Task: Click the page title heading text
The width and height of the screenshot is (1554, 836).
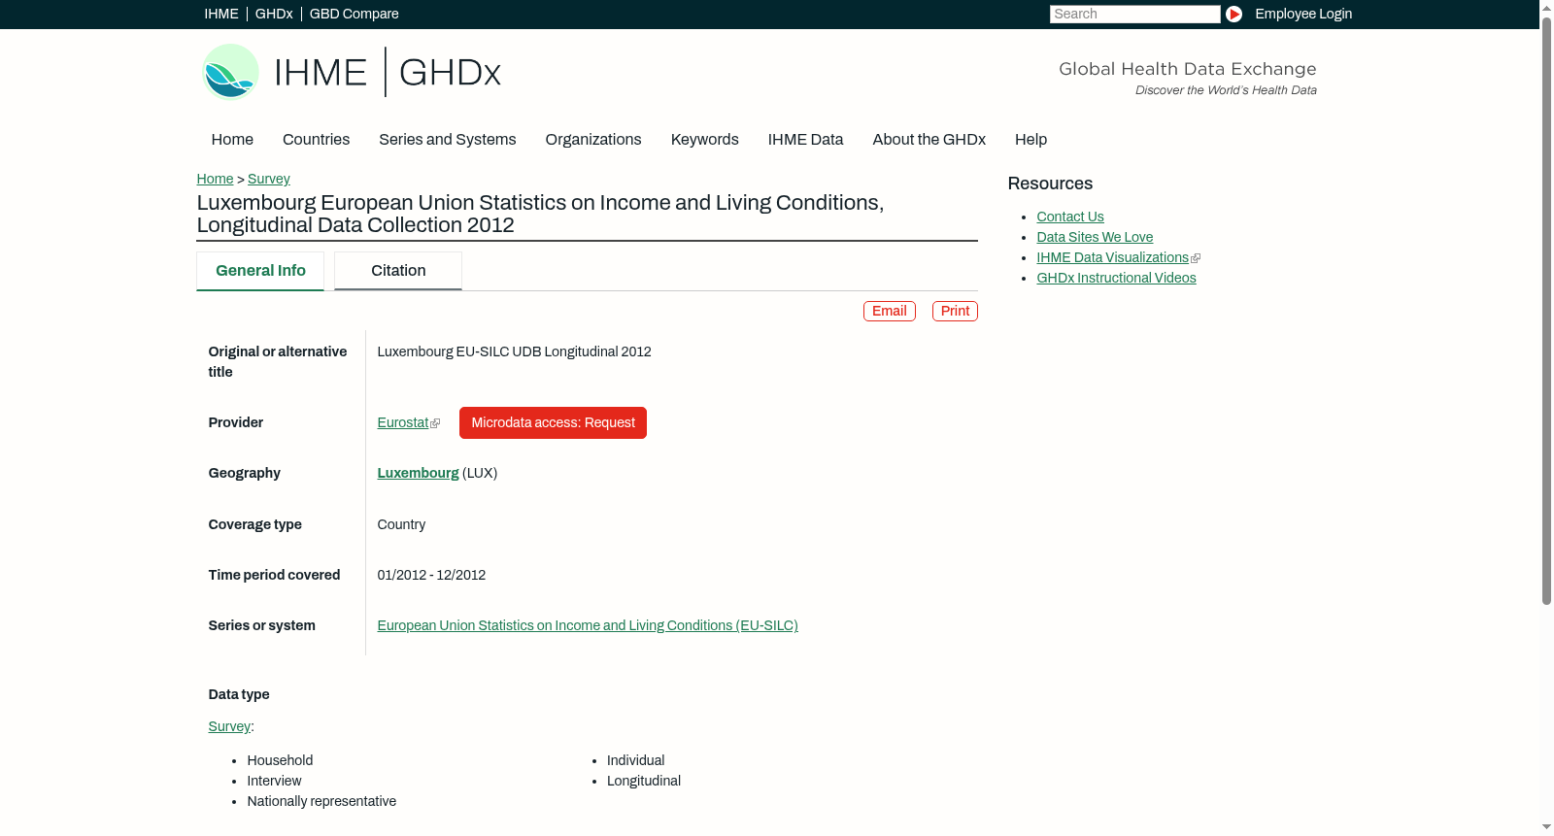Action: coord(540,214)
